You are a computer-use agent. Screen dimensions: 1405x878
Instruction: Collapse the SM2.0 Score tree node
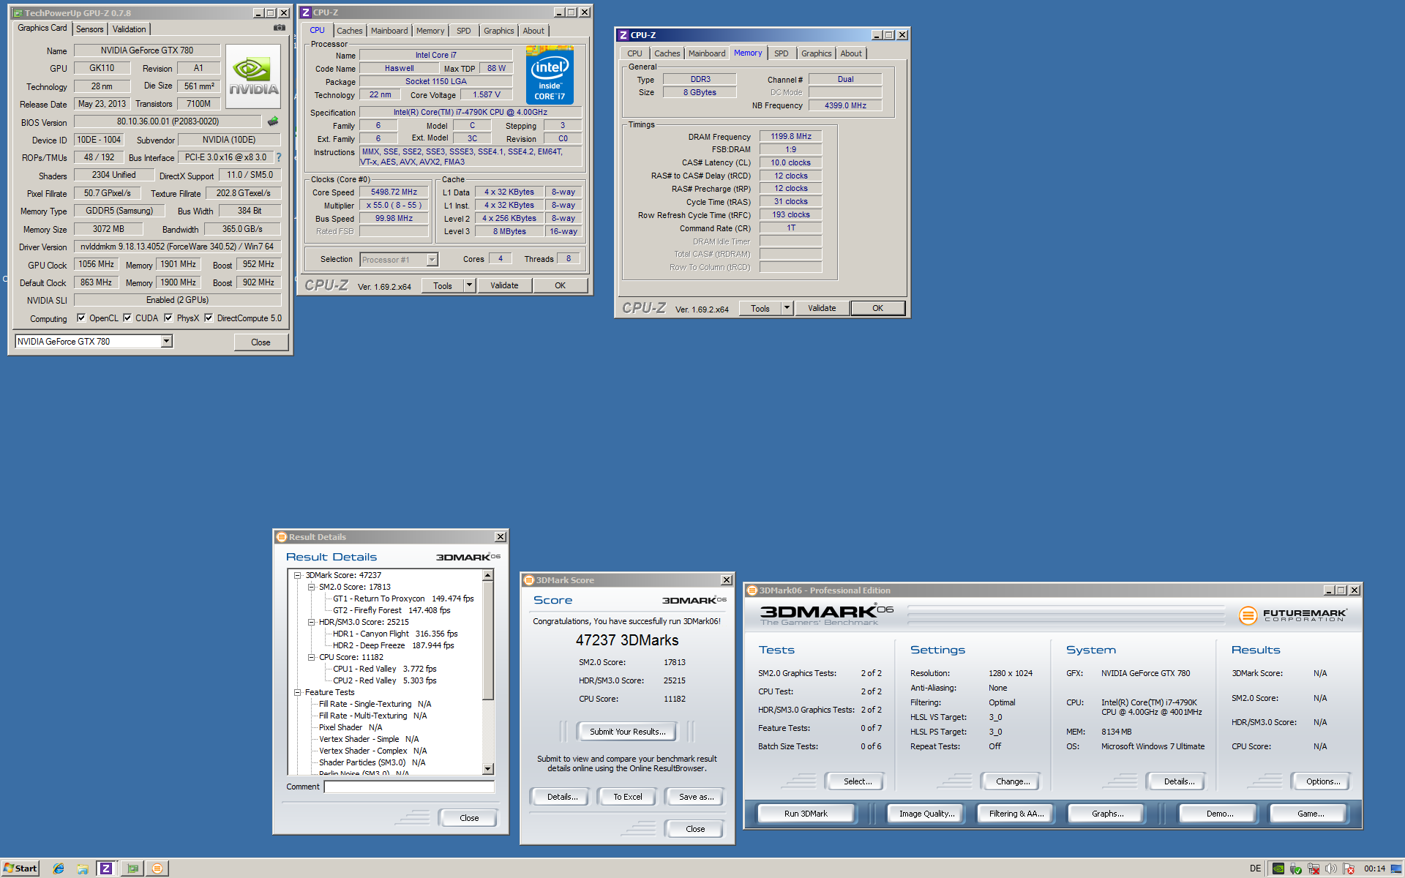click(x=311, y=588)
